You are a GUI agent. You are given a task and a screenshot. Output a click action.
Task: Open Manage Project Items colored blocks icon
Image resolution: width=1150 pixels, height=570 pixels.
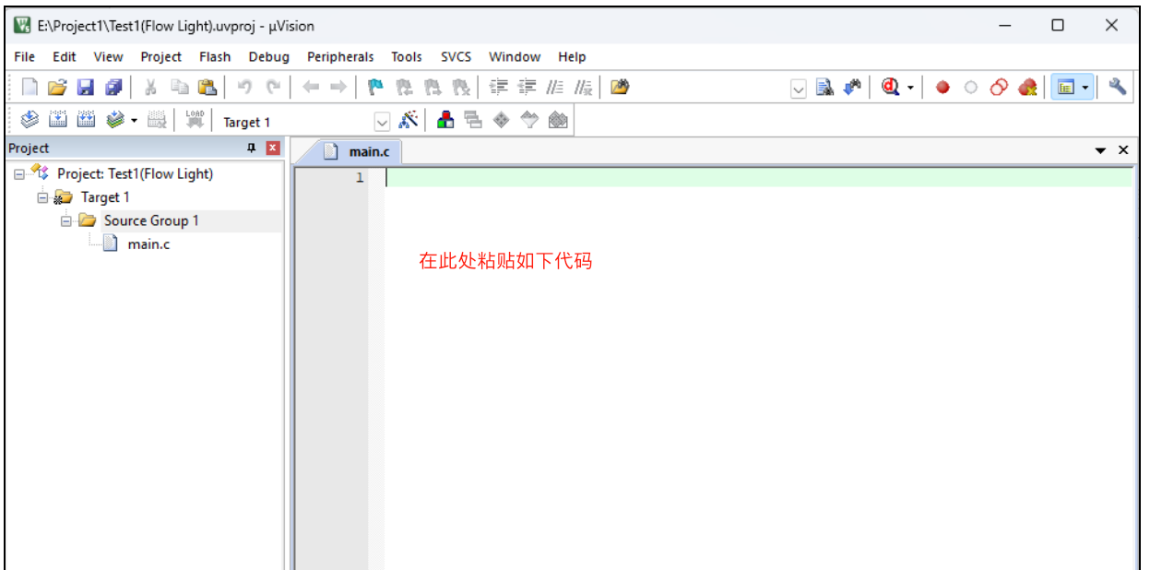[x=445, y=121]
